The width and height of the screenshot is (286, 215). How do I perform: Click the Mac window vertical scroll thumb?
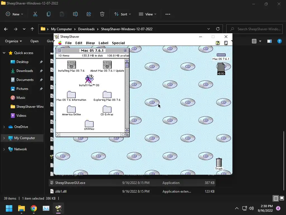127,65
